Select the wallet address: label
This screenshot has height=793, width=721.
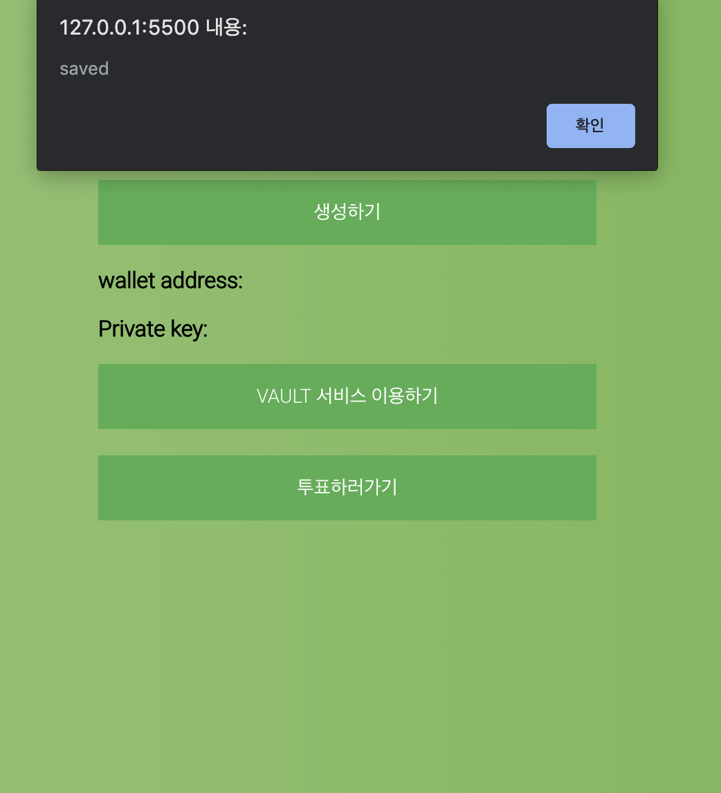click(x=170, y=281)
